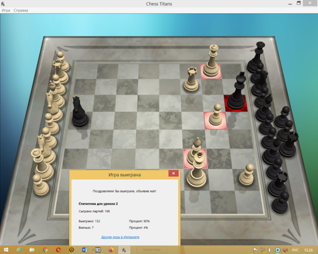Click the system clock showing 15:26
Screen dimensions: 318x254
[x=308, y=249]
